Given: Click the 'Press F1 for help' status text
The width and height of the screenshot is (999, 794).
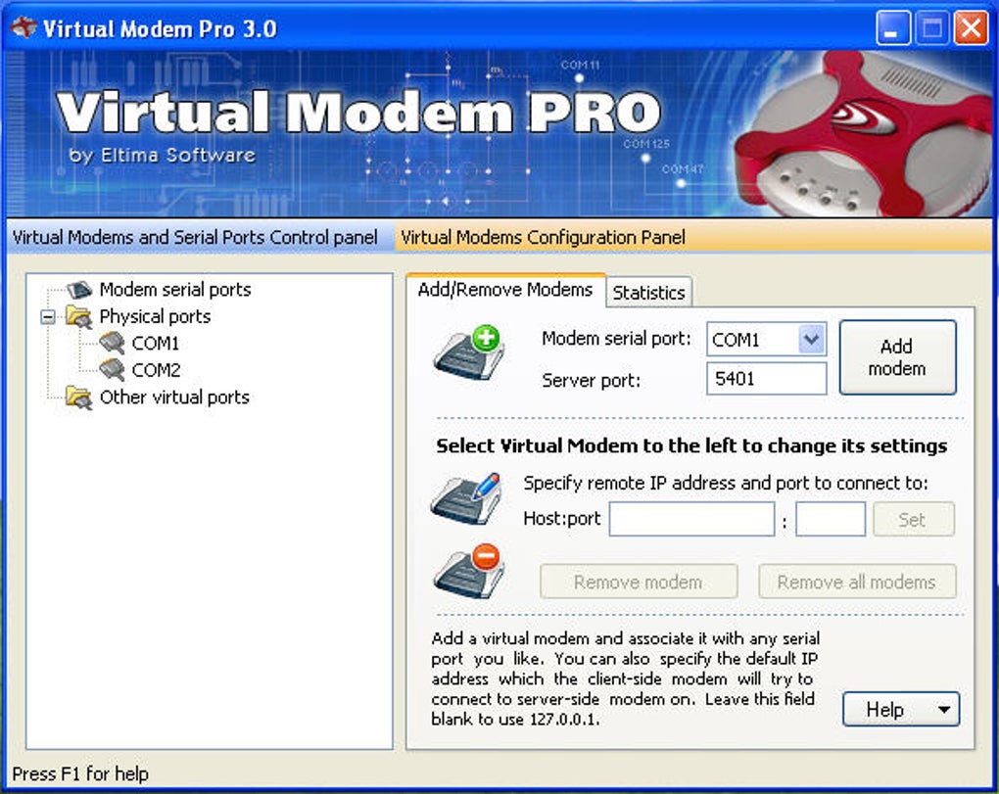Looking at the screenshot, I should point(80,773).
